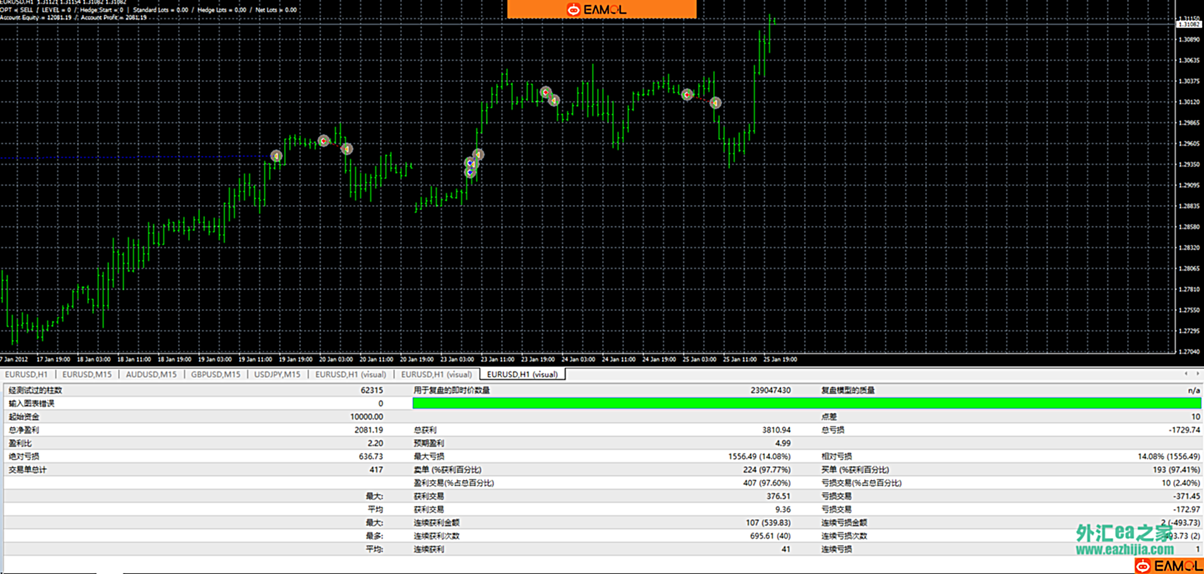Click arrow marker ending the last red dotted line
The height and width of the screenshot is (574, 1204).
(715, 103)
